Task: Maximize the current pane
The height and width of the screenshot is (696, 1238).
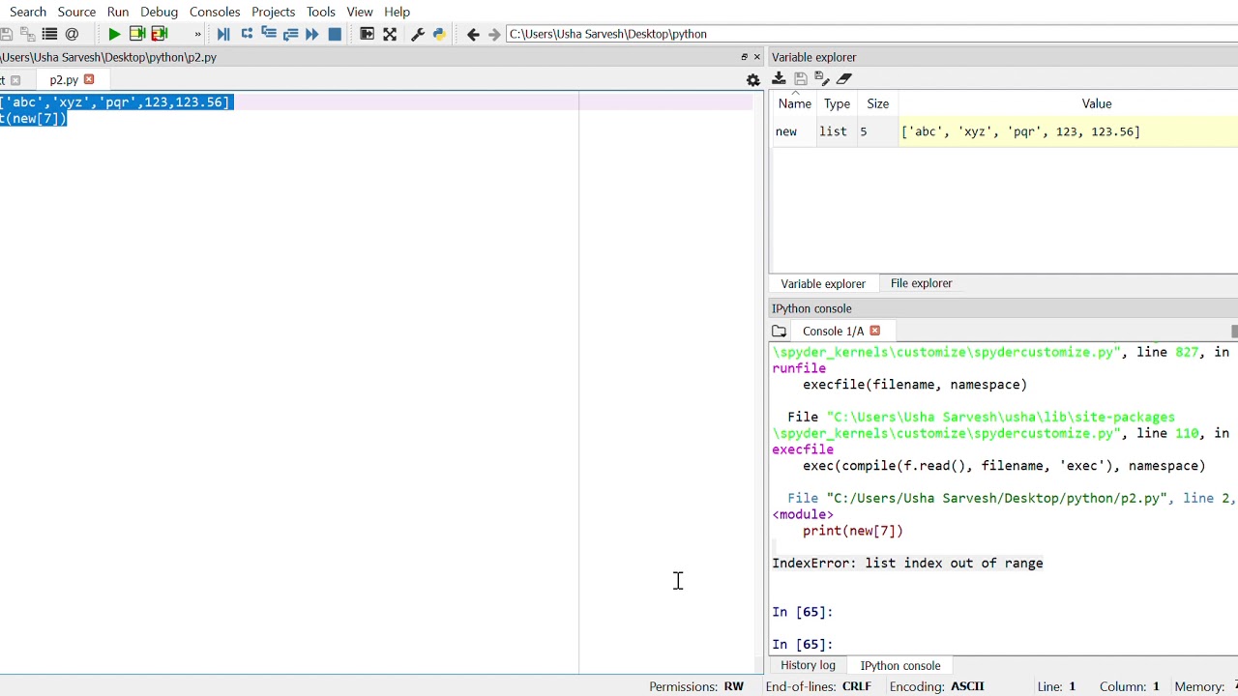Action: pos(368,34)
